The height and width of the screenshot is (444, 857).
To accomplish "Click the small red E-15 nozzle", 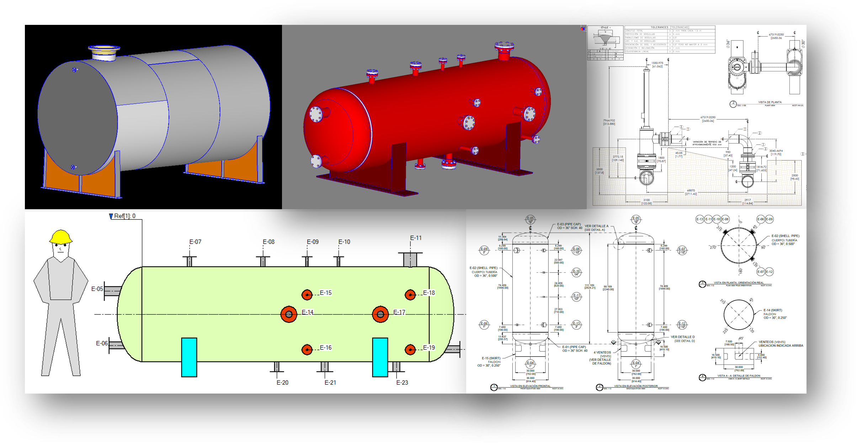I will tap(307, 295).
